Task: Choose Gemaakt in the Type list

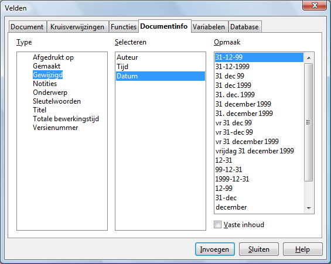Action: tap(47, 66)
